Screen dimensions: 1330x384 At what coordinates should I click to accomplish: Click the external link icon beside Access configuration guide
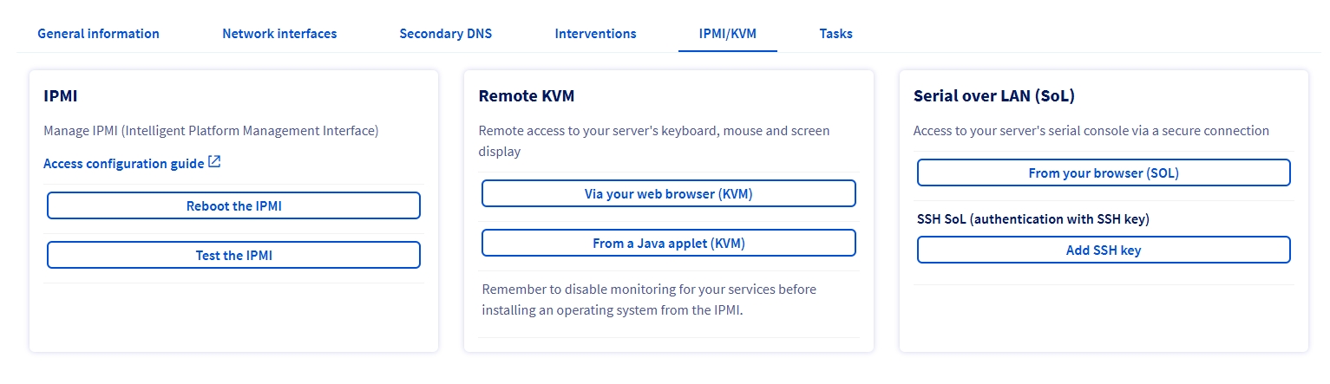pyautogui.click(x=214, y=162)
